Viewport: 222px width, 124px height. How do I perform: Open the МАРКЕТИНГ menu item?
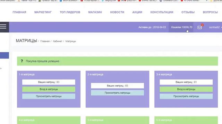[x=43, y=12]
